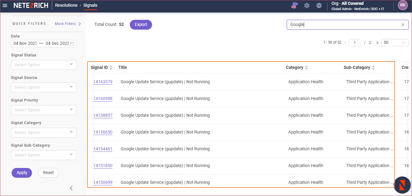The width and height of the screenshot is (412, 196).
Task: Select the Signals tab
Action: (90, 5)
